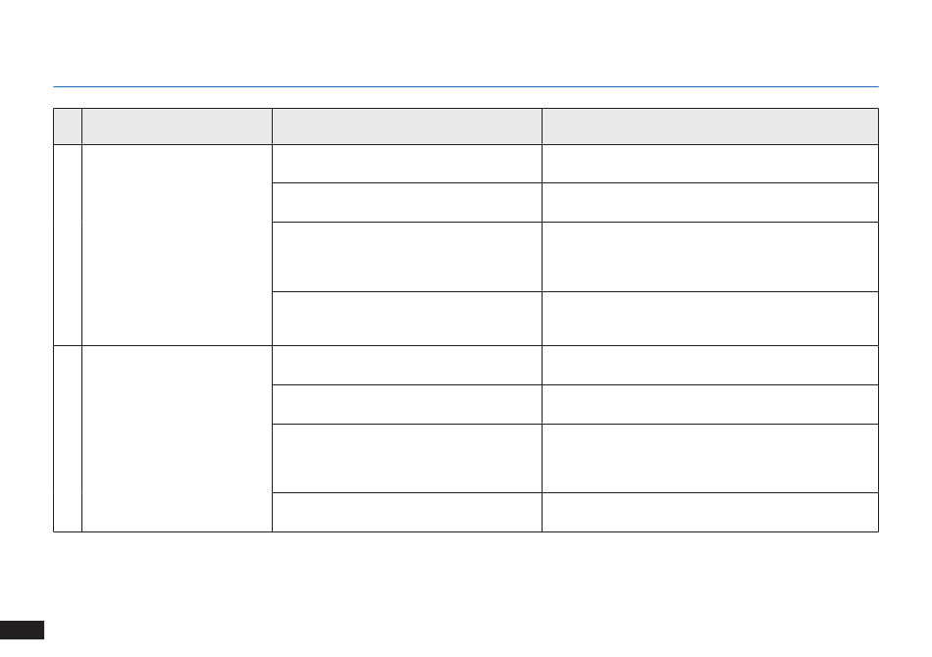Click first group's second third-column cell
This screenshot has width=932, height=657.
coord(407,203)
